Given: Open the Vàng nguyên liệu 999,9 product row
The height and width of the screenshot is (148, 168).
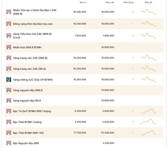Looking at the screenshot, I should click(84, 90).
